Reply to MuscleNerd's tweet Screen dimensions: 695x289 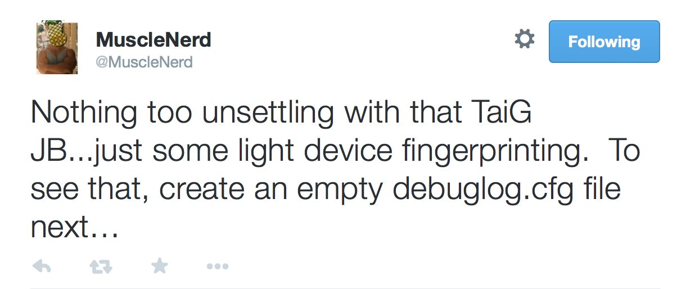[x=42, y=266]
